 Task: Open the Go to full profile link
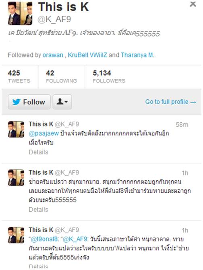click(x=171, y=102)
